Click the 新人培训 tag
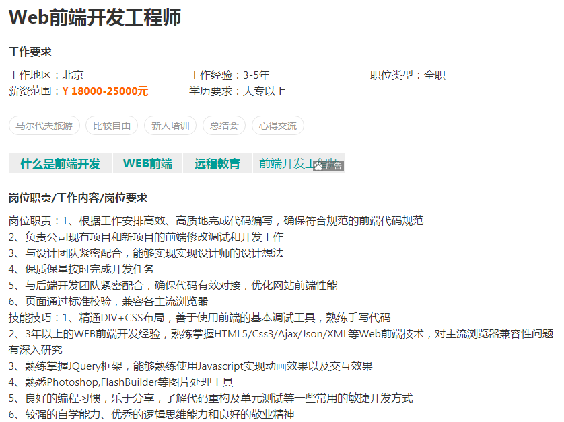 (x=170, y=126)
